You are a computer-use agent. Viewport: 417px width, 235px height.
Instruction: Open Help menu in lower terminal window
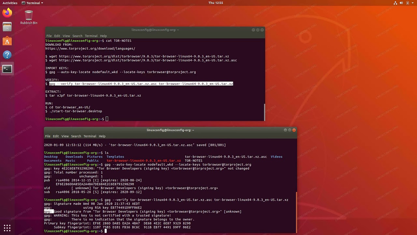coord(102,136)
